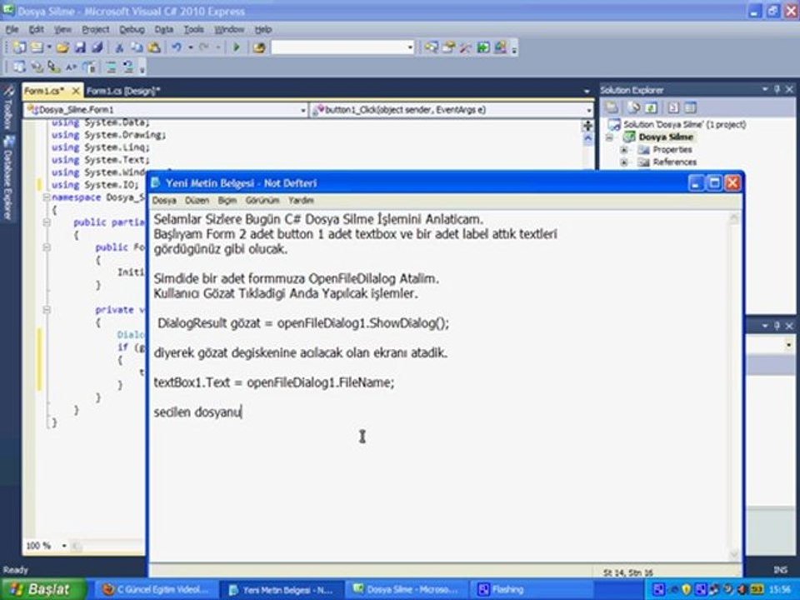800x600 pixels.
Task: Expand the Properties tree node
Action: [624, 149]
